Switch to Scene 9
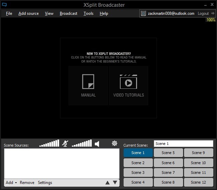 click(x=199, y=153)
